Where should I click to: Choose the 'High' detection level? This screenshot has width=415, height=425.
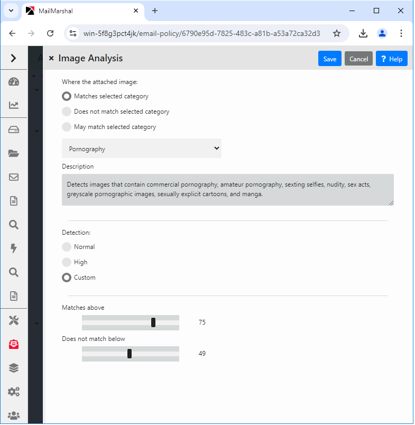coord(67,262)
